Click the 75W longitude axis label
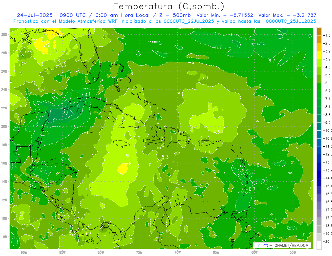 (x=139, y=252)
